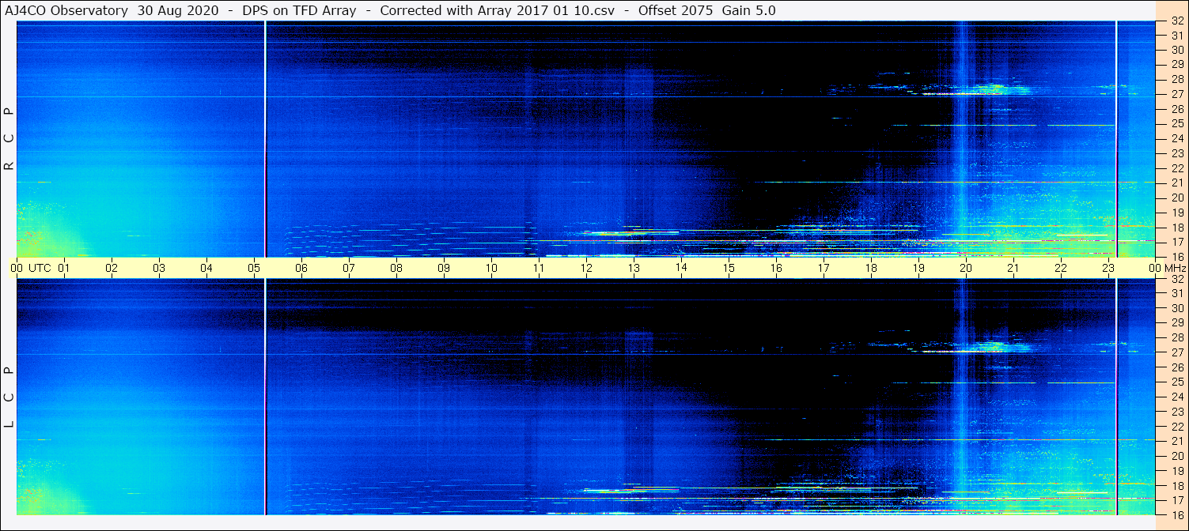
Task: Click 22 on the RCP panel frequency scale
Action: coord(1176,168)
